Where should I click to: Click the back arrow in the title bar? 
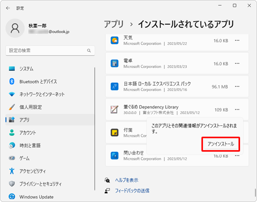[8, 8]
